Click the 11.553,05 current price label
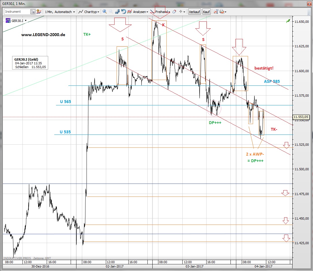Image resolution: width=313 pixels, height=271 pixels. [301, 117]
